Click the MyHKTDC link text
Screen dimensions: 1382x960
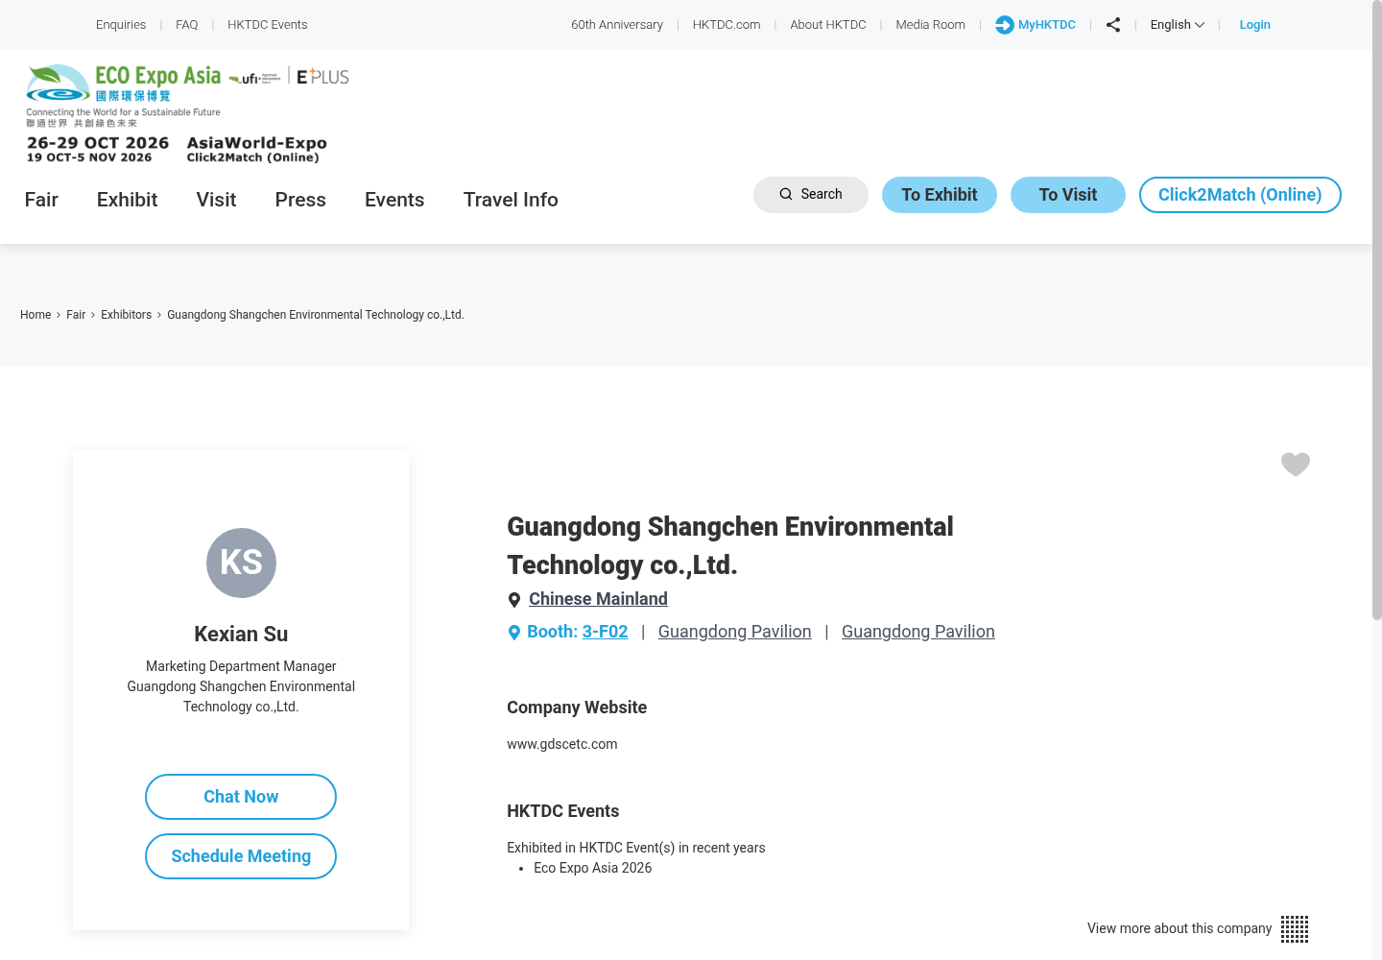(1047, 25)
